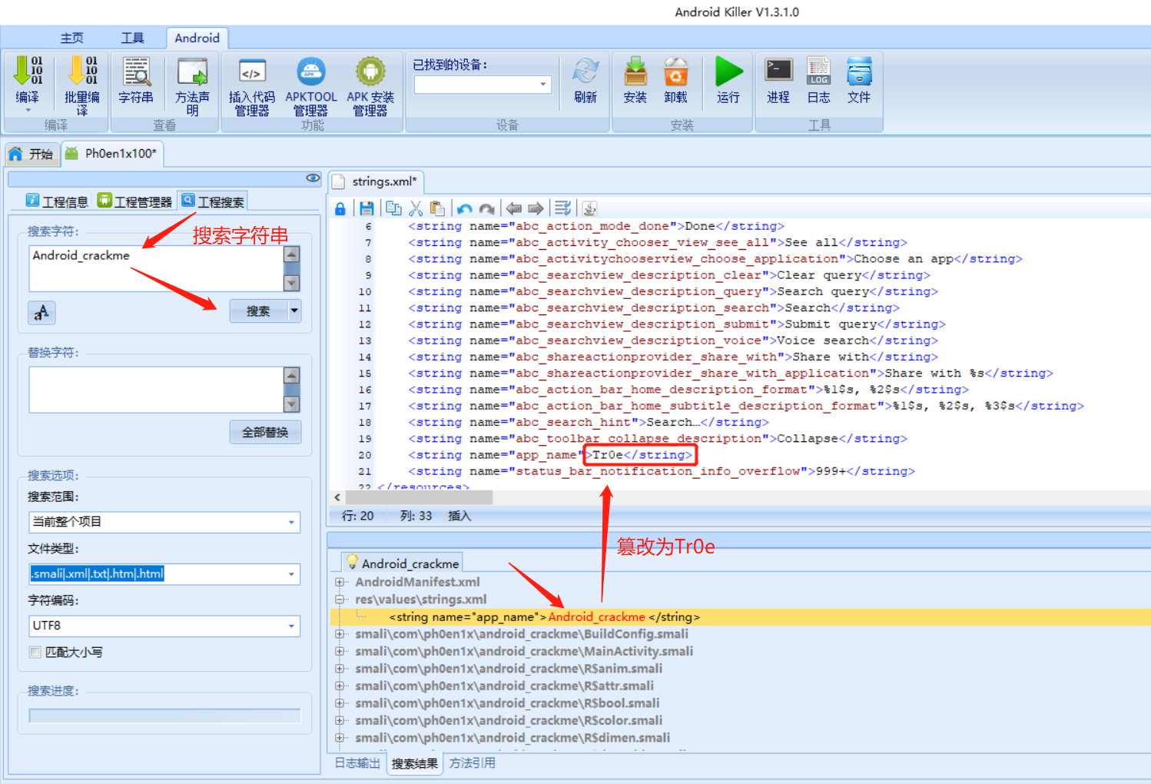Click the 全部替换 replace all button
The width and height of the screenshot is (1151, 784).
pyautogui.click(x=265, y=432)
